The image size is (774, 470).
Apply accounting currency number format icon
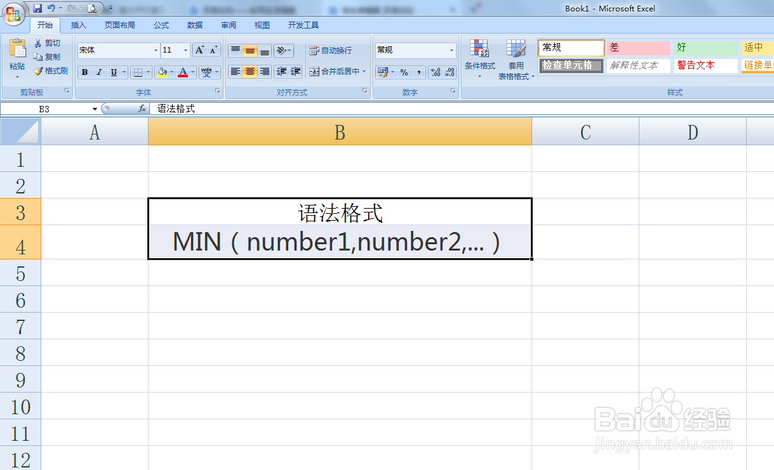(382, 72)
